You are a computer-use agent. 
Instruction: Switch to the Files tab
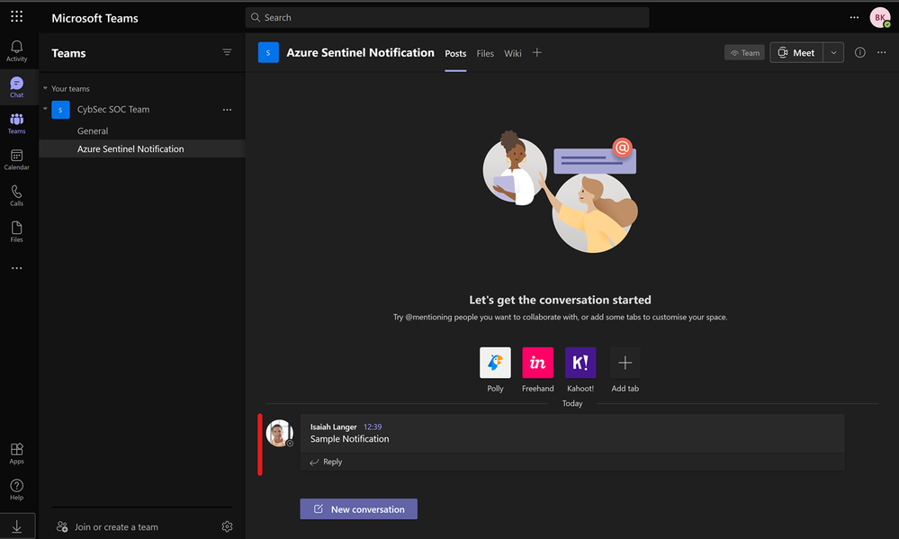(x=485, y=53)
